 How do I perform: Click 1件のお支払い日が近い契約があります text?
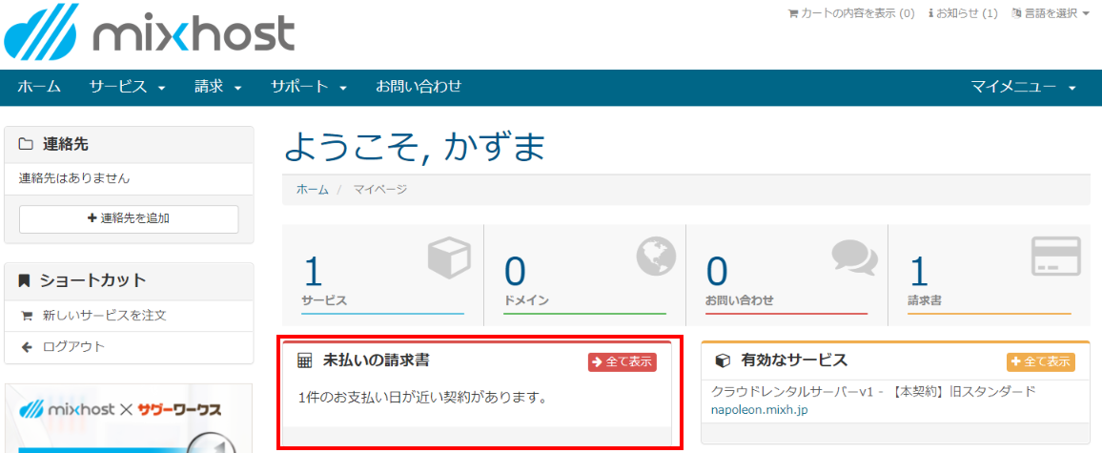422,398
